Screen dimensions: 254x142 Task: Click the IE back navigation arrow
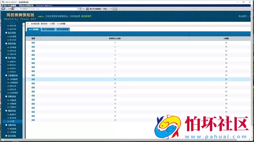tap(3, 9)
